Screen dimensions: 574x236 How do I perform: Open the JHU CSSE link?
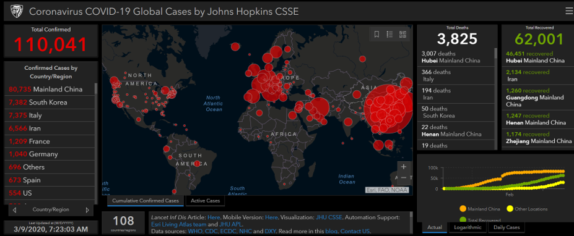click(x=329, y=217)
